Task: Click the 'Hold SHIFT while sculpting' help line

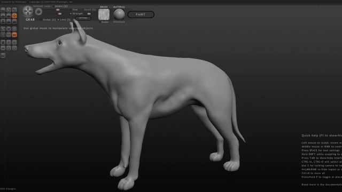Action: 322,154
